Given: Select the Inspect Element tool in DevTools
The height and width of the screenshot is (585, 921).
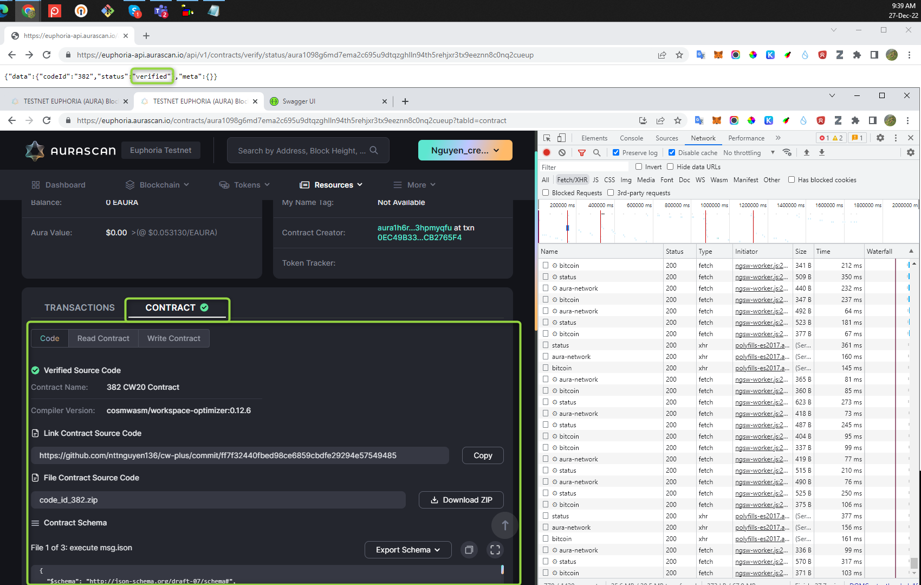Looking at the screenshot, I should 547,138.
